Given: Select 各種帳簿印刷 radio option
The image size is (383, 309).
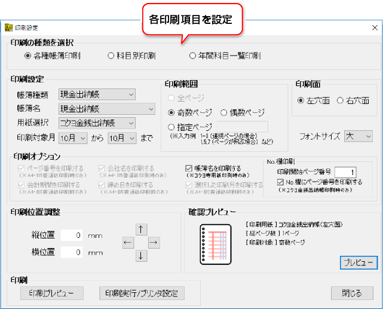Looking at the screenshot, I should click(28, 56).
